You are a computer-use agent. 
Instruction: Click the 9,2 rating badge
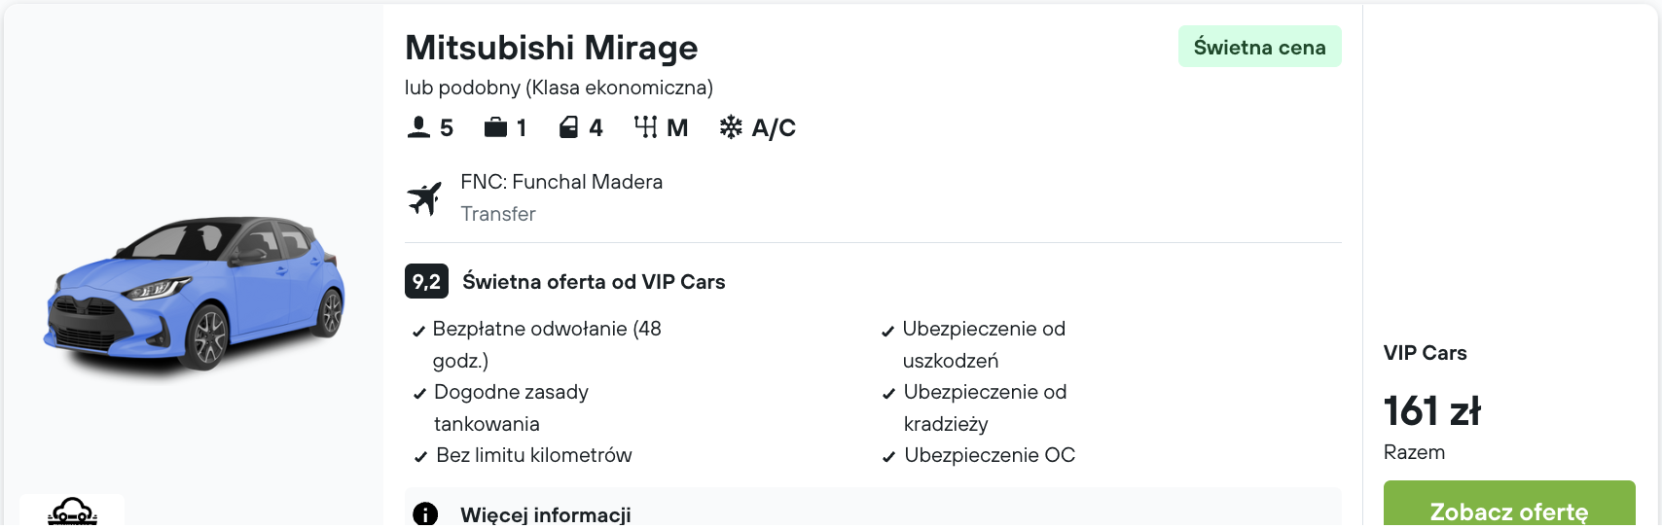pyautogui.click(x=426, y=282)
